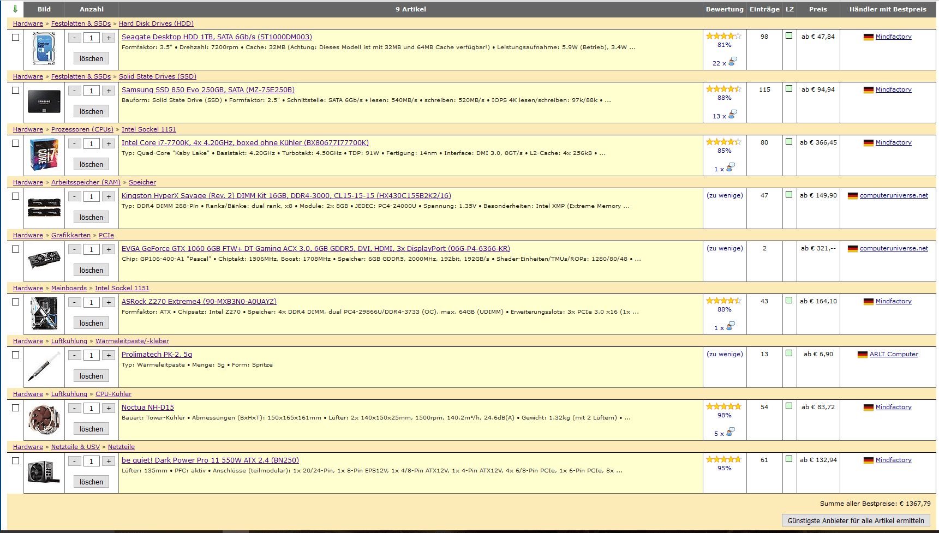Open the Hard Disk Drives (HDD) breadcrumb
Screen dimensions: 939x533
[156, 23]
